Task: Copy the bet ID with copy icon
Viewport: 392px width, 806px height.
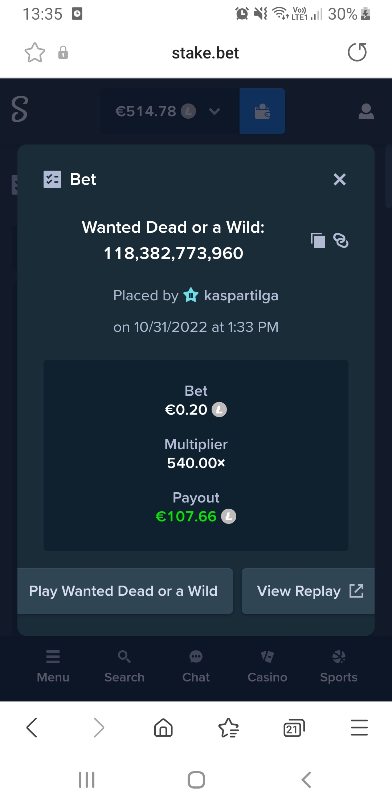Action: (x=318, y=240)
